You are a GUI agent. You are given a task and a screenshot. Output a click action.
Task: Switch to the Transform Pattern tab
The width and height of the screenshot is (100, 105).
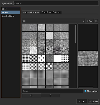pos(51,12)
